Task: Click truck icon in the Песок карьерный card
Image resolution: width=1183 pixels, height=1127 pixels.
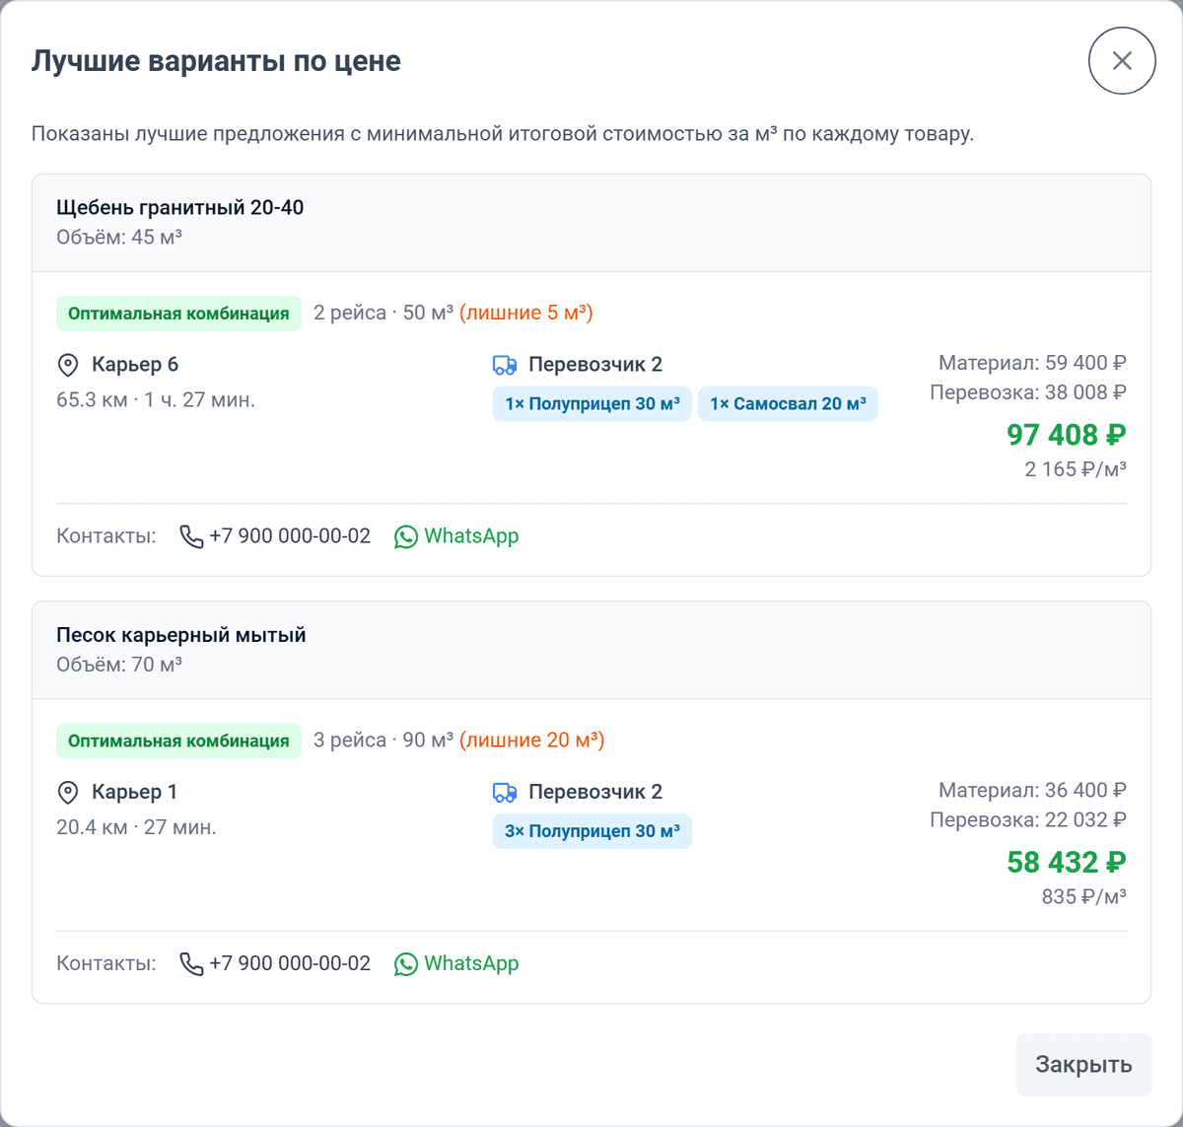Action: [x=505, y=793]
